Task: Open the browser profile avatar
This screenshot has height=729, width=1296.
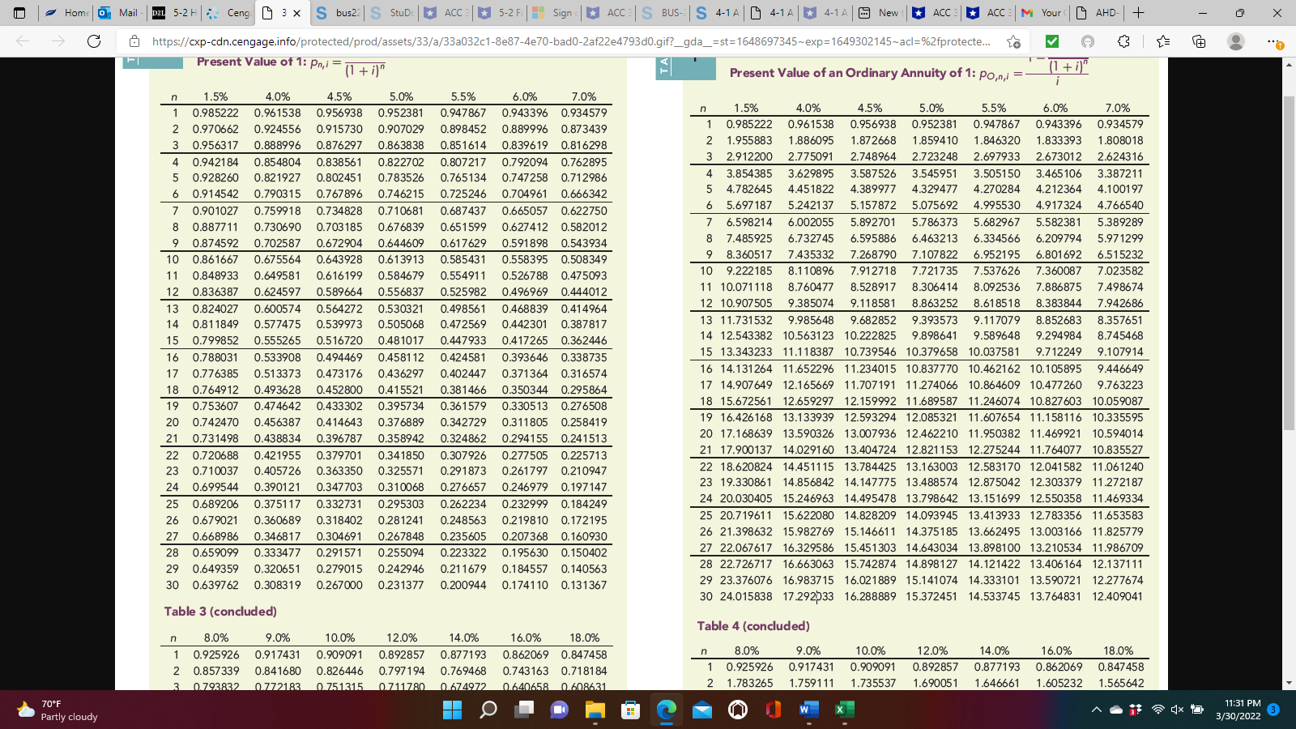Action: [x=1236, y=41]
